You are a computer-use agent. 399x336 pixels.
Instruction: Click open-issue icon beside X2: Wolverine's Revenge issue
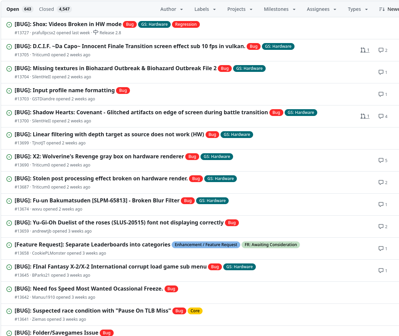[9, 157]
